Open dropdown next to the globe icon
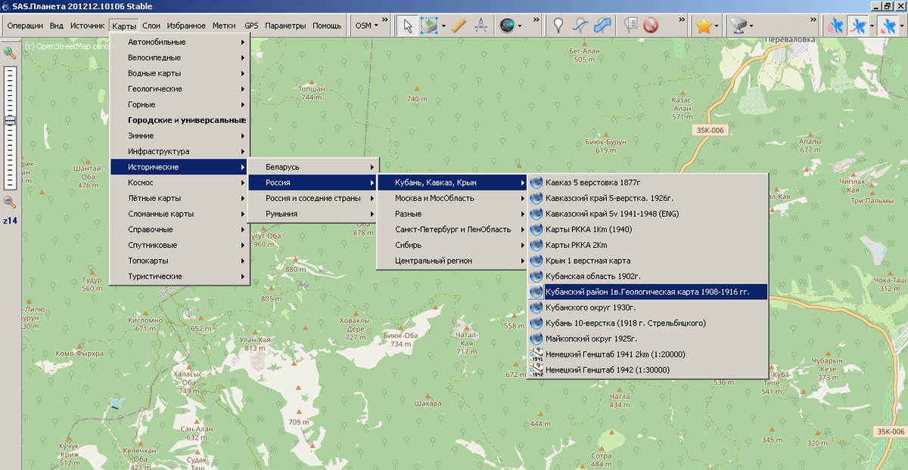This screenshot has width=908, height=470. click(519, 26)
